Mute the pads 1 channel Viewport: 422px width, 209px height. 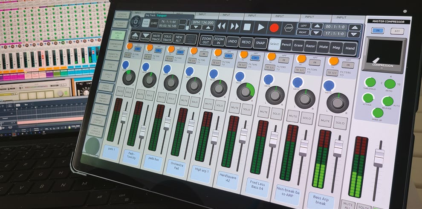(120, 91)
